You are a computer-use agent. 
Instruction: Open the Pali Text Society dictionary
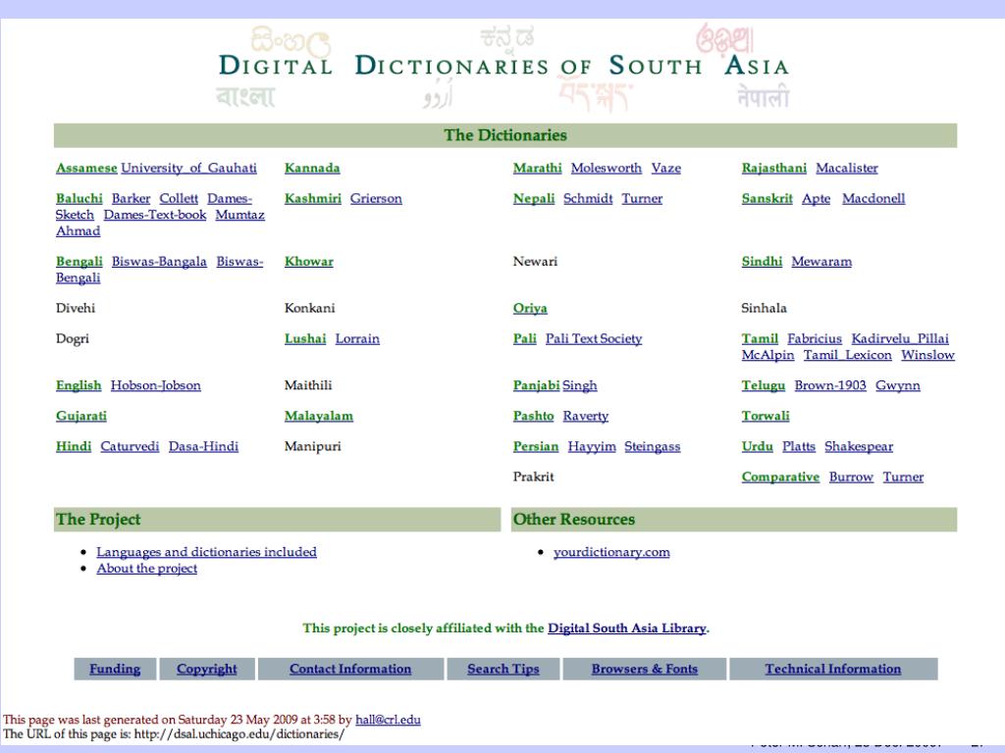click(594, 338)
